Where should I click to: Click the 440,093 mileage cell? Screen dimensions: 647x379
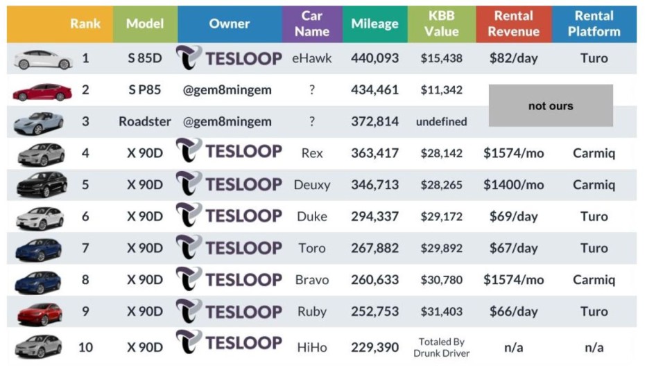374,58
